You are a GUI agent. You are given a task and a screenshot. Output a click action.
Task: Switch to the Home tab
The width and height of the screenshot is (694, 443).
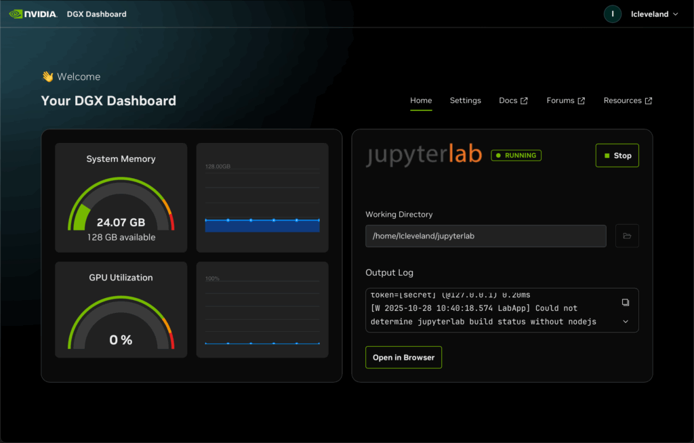pos(421,100)
